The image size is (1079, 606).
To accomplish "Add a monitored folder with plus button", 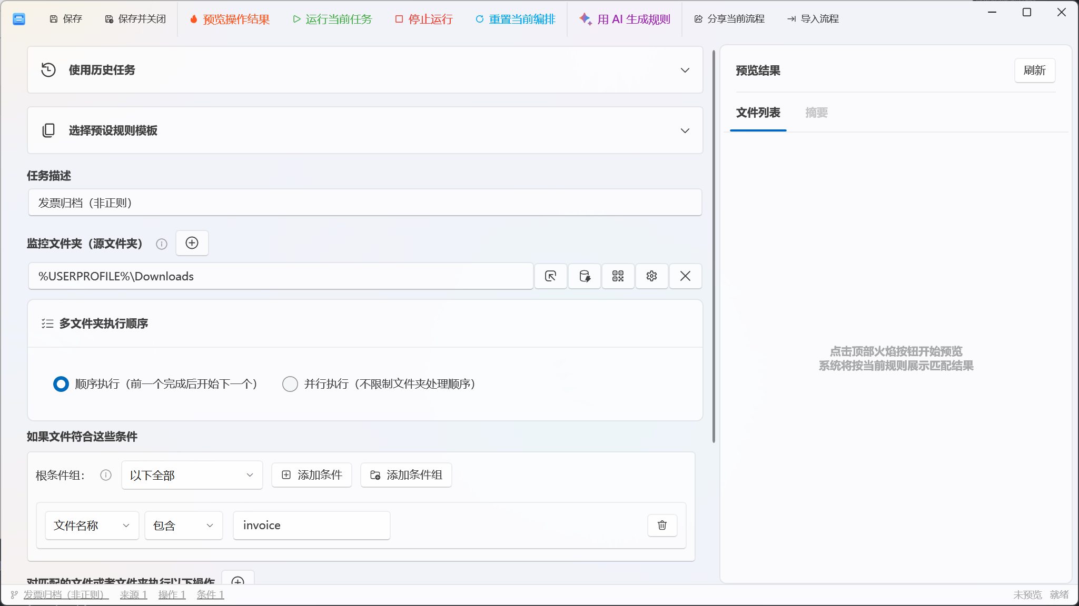I will [x=192, y=243].
